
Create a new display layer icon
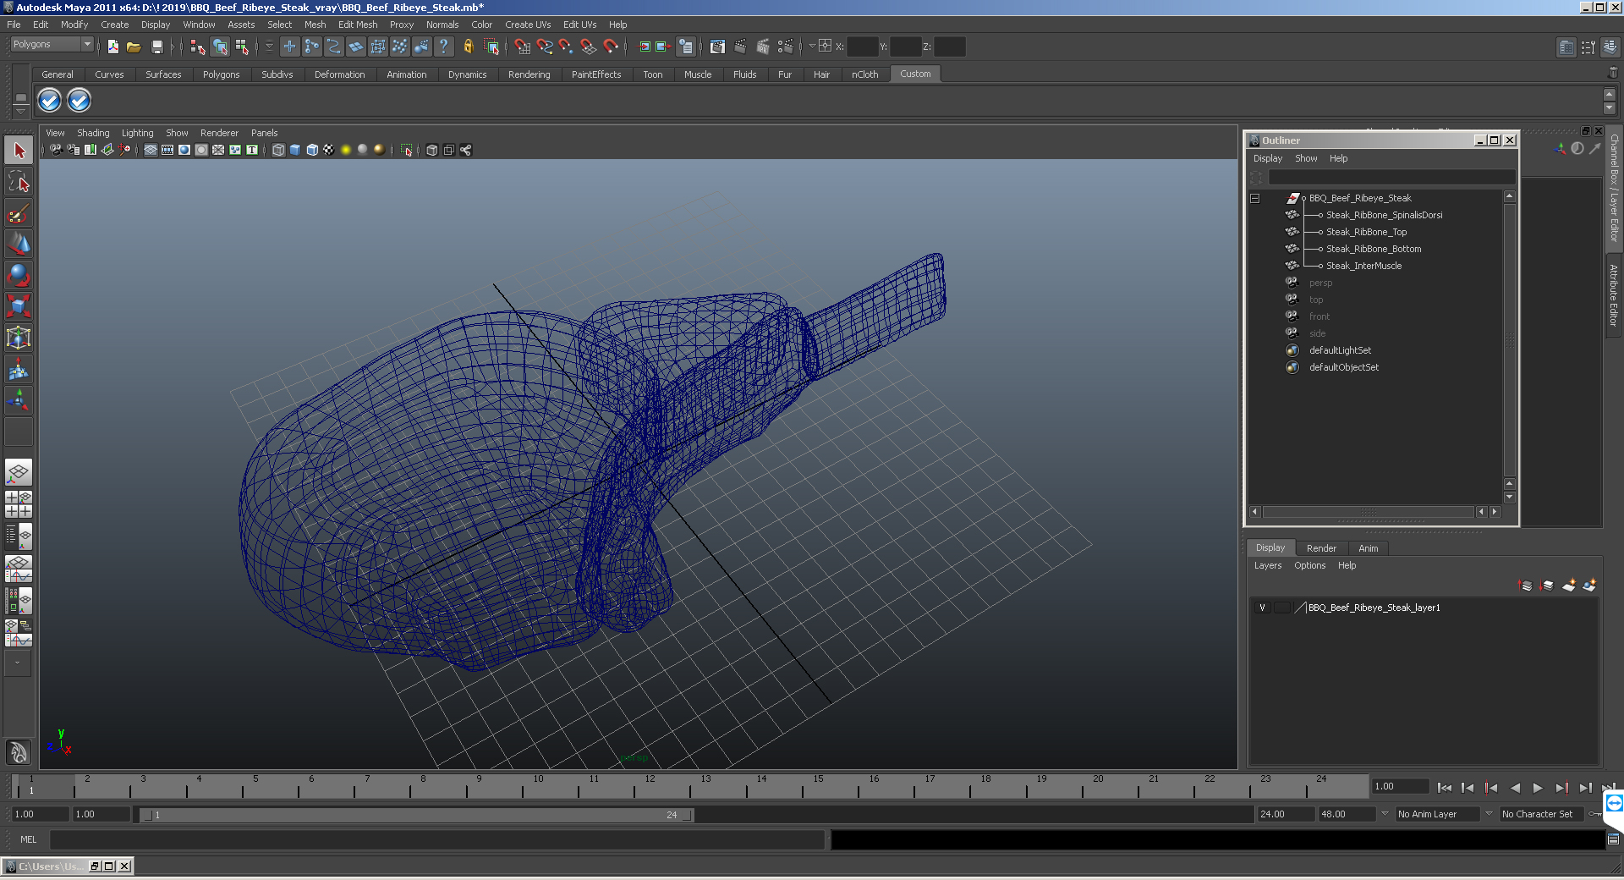1569,586
